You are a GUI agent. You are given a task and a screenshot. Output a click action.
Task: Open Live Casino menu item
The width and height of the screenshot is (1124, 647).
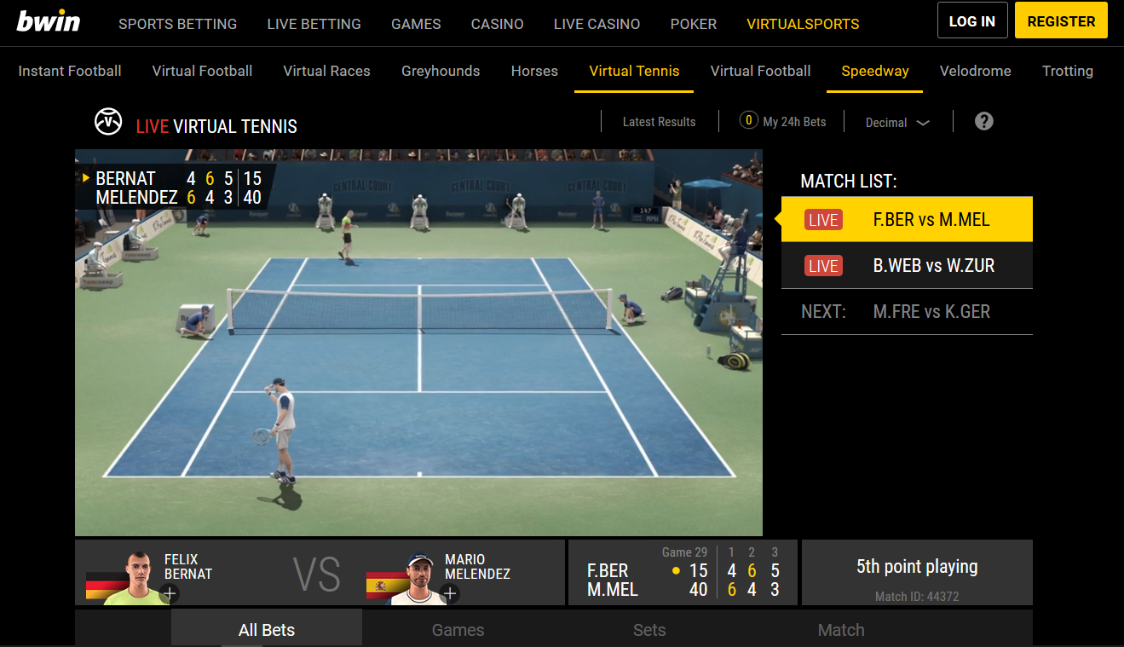[597, 24]
